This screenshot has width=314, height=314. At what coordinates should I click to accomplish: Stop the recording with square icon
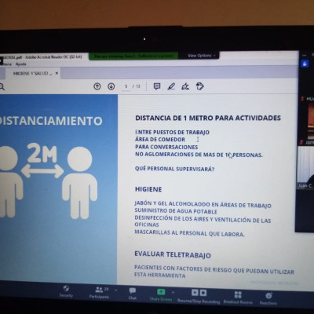click(x=203, y=292)
